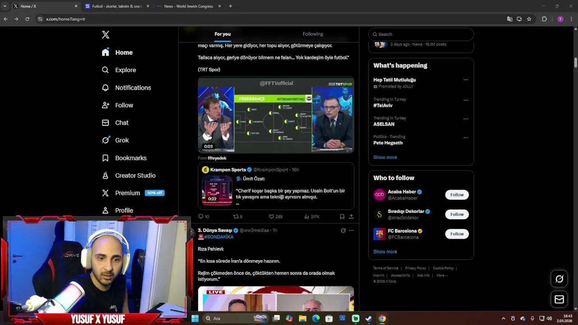578x325 pixels.
Task: Expand the More footer menu
Action: [442, 275]
